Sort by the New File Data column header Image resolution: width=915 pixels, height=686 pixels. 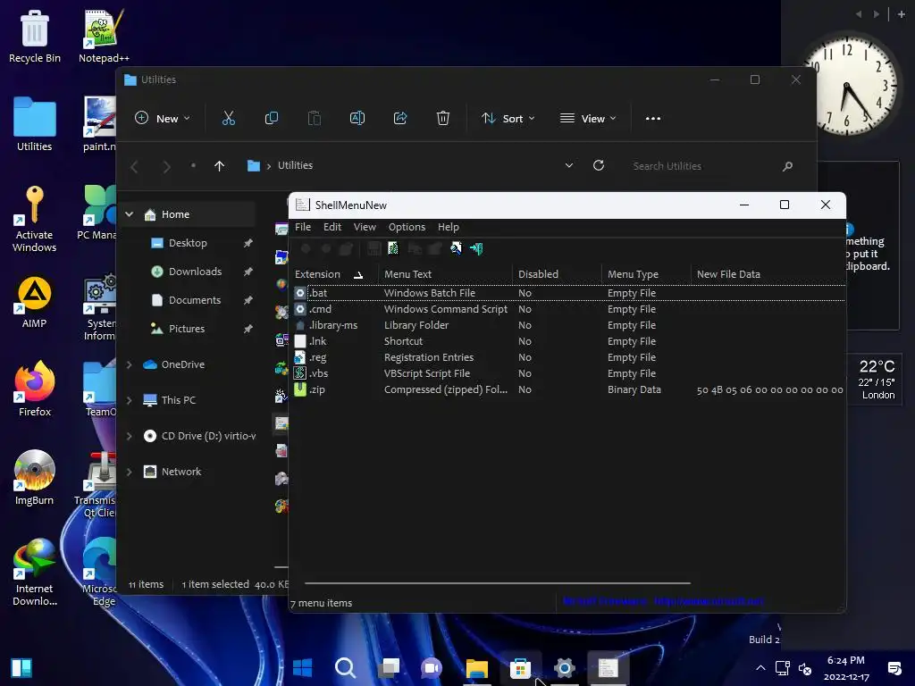(x=768, y=274)
